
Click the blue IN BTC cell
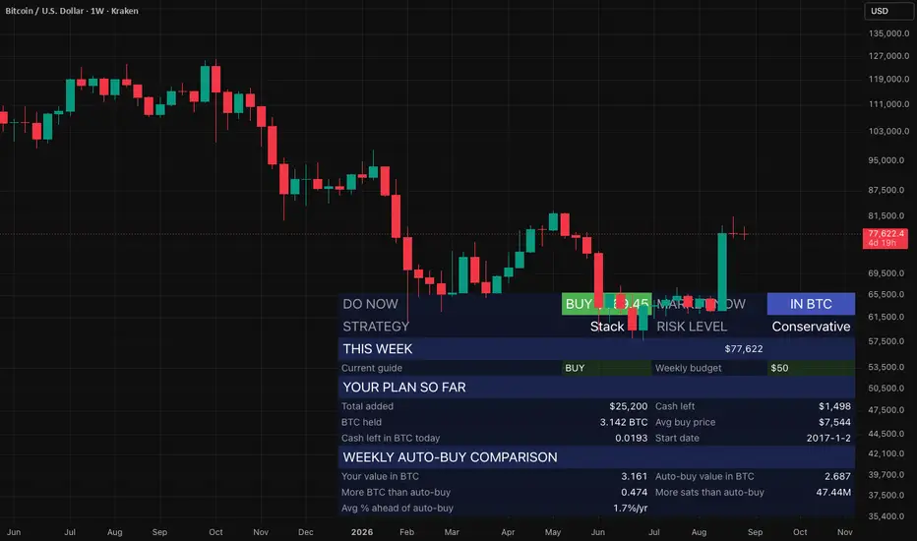tap(811, 304)
